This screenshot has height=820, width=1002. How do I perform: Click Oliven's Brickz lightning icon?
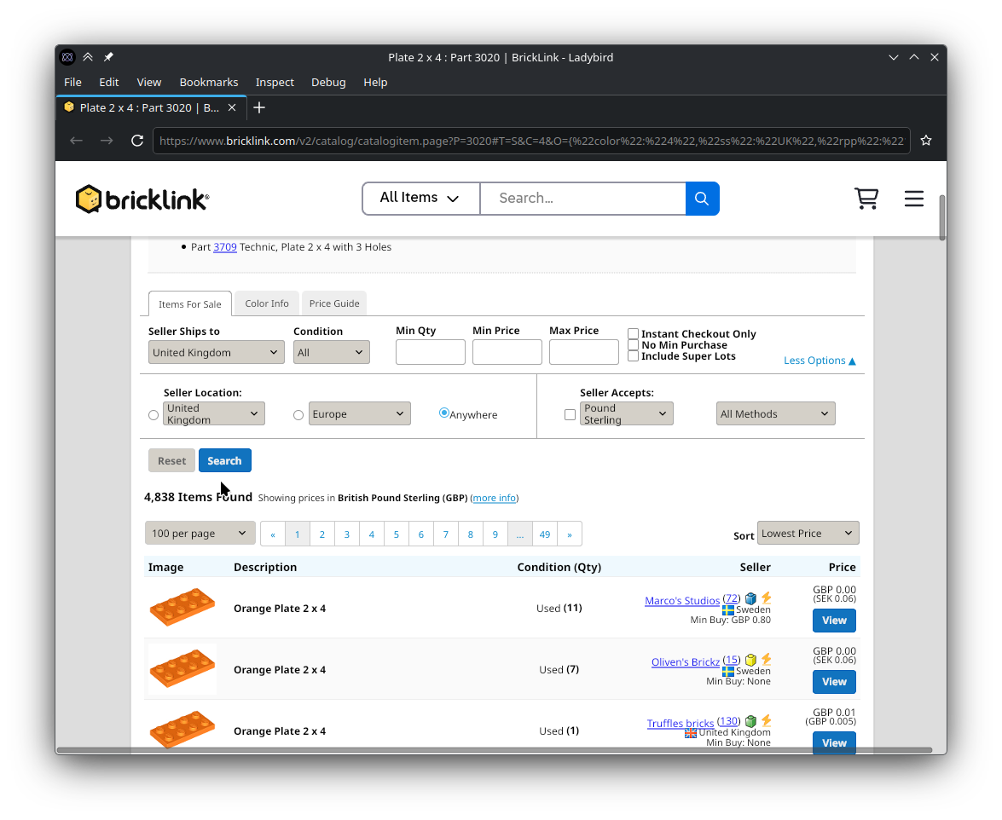766,660
